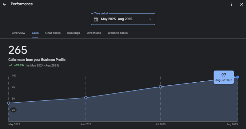Screen dimensions: 246x129
Task: Click the 97 August 2025 tooltip
Action: tap(224, 77)
